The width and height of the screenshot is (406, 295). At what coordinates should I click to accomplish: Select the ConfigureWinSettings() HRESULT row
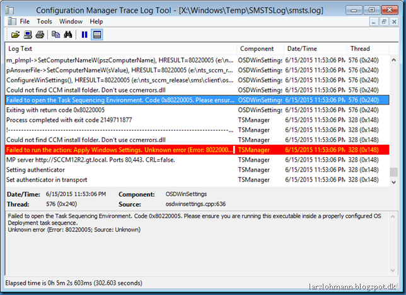click(197, 80)
